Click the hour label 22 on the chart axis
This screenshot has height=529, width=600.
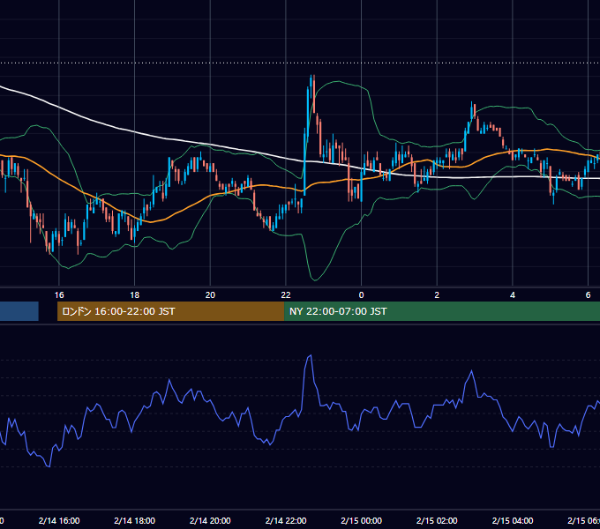286,295
